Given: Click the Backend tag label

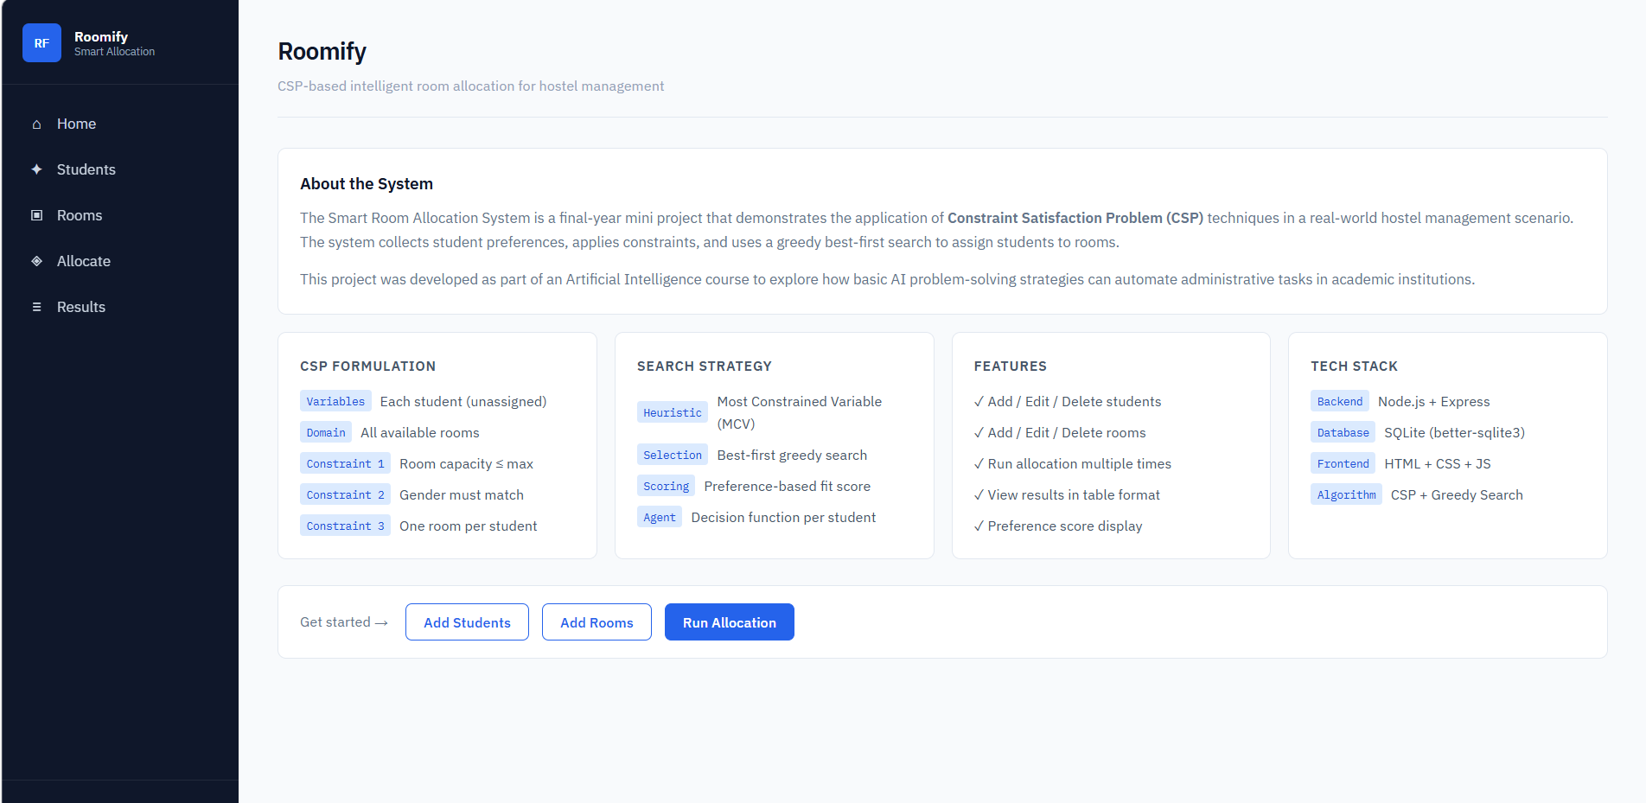Looking at the screenshot, I should click(1339, 401).
